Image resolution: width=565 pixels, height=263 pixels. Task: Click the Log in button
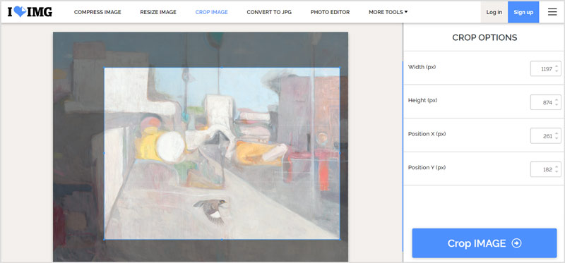[x=494, y=12]
